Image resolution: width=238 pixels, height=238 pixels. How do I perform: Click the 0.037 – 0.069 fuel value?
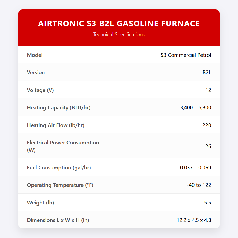tap(195, 168)
